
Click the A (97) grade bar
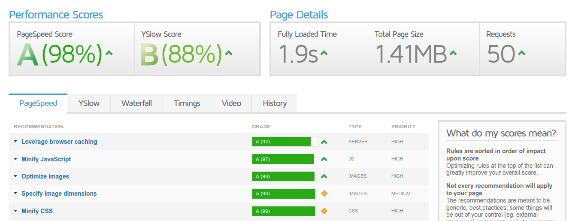[284, 159]
